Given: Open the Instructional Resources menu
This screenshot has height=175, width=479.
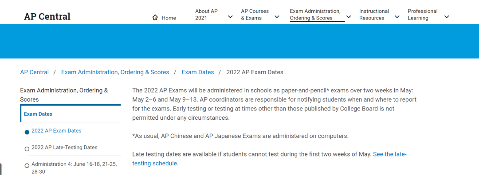Looking at the screenshot, I should (x=374, y=15).
